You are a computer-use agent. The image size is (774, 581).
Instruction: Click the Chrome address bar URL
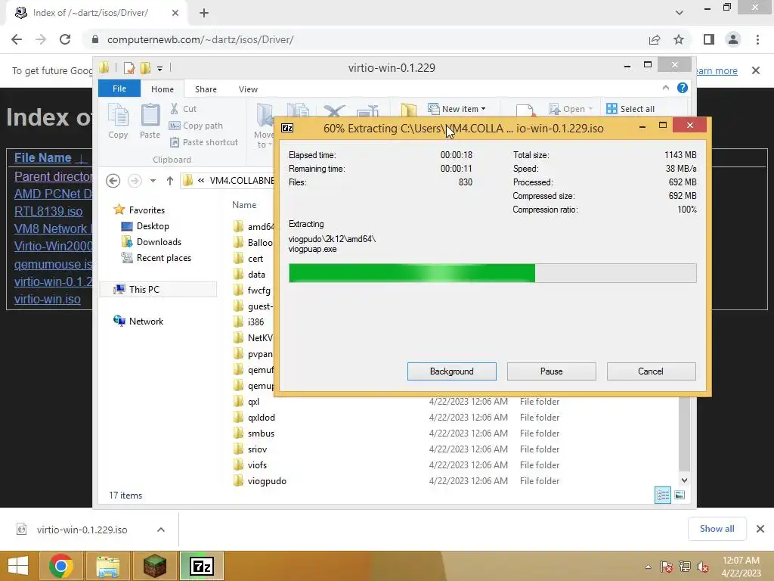tap(200, 39)
